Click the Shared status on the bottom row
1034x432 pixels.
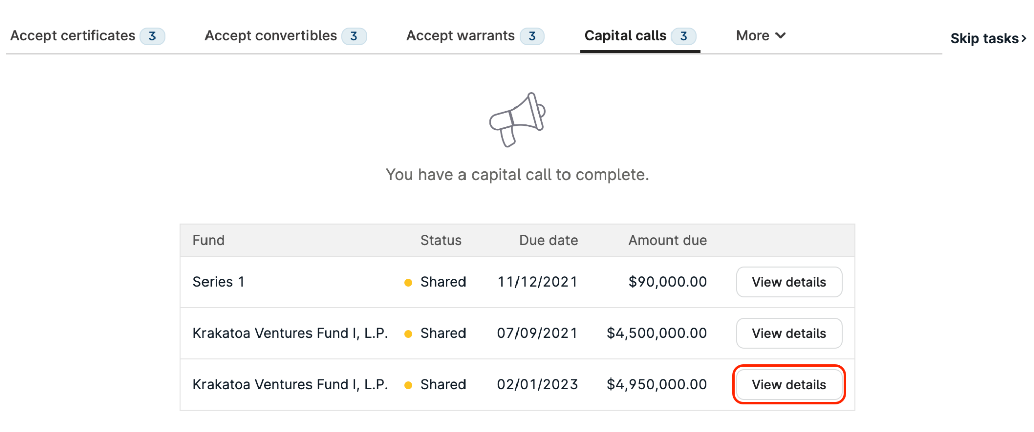tap(443, 384)
